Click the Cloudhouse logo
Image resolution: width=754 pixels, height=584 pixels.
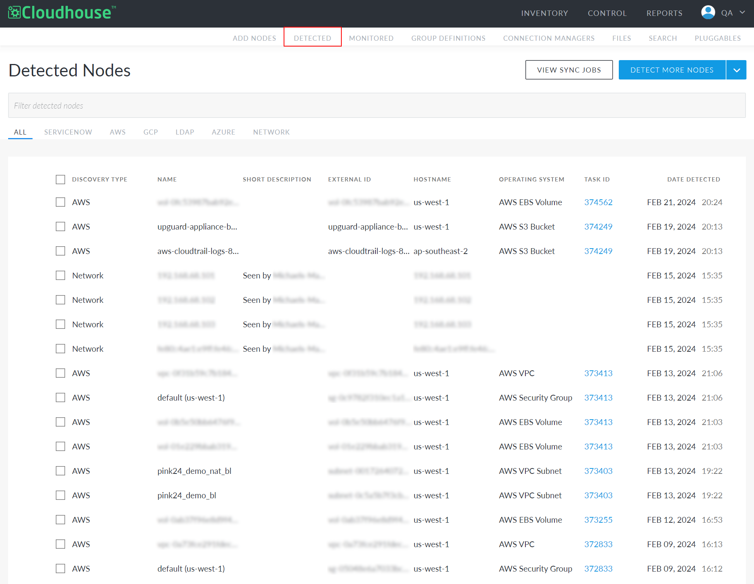62,13
